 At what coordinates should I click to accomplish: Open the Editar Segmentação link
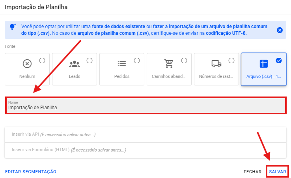(x=31, y=172)
